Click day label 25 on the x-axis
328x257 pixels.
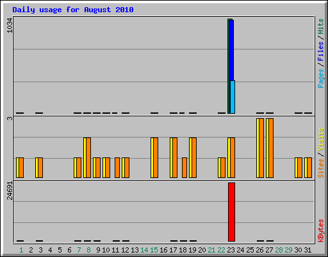click(250, 250)
